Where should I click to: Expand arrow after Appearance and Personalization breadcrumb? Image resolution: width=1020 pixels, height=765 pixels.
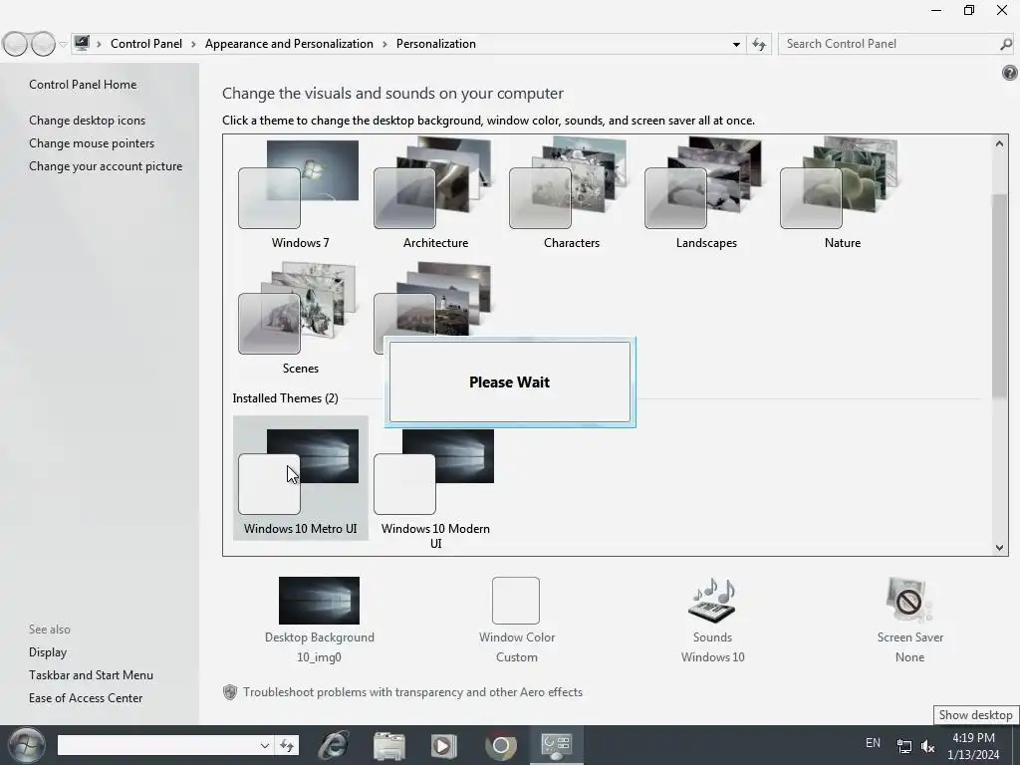(384, 44)
